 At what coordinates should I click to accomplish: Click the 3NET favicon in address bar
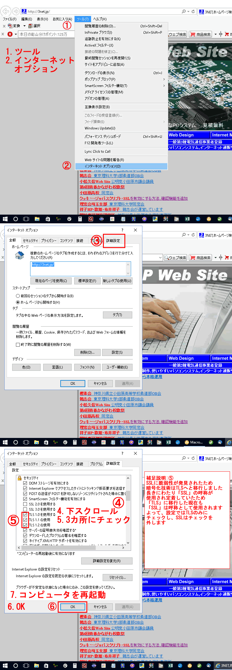pyautogui.click(x=24, y=11)
